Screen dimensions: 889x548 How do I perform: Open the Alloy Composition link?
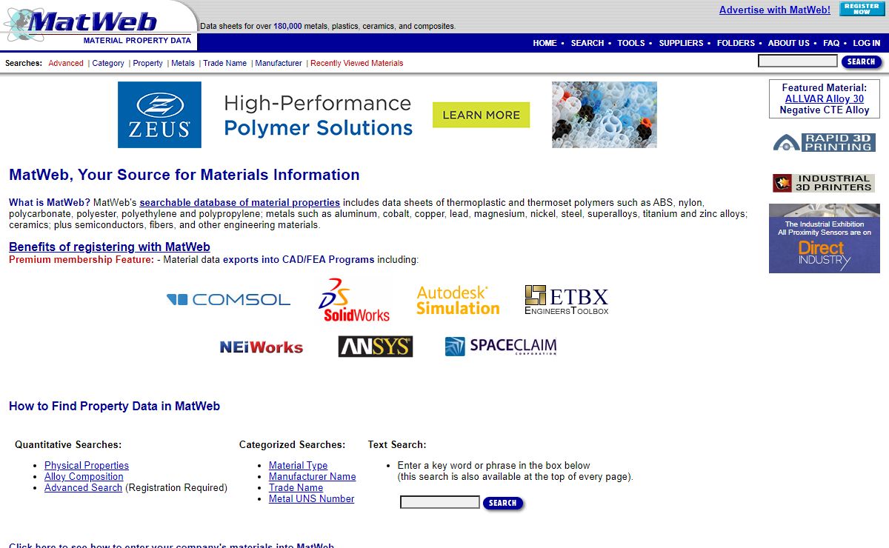84,476
